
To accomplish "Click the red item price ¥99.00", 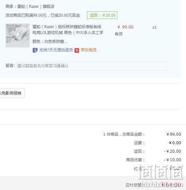I will (126, 27).
